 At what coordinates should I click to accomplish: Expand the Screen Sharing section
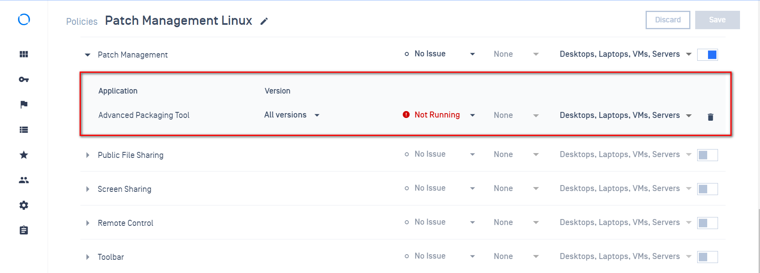(88, 189)
